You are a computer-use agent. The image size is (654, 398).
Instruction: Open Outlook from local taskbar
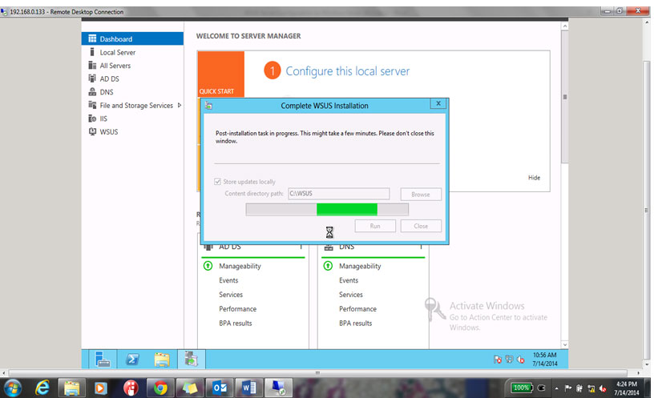(x=220, y=388)
